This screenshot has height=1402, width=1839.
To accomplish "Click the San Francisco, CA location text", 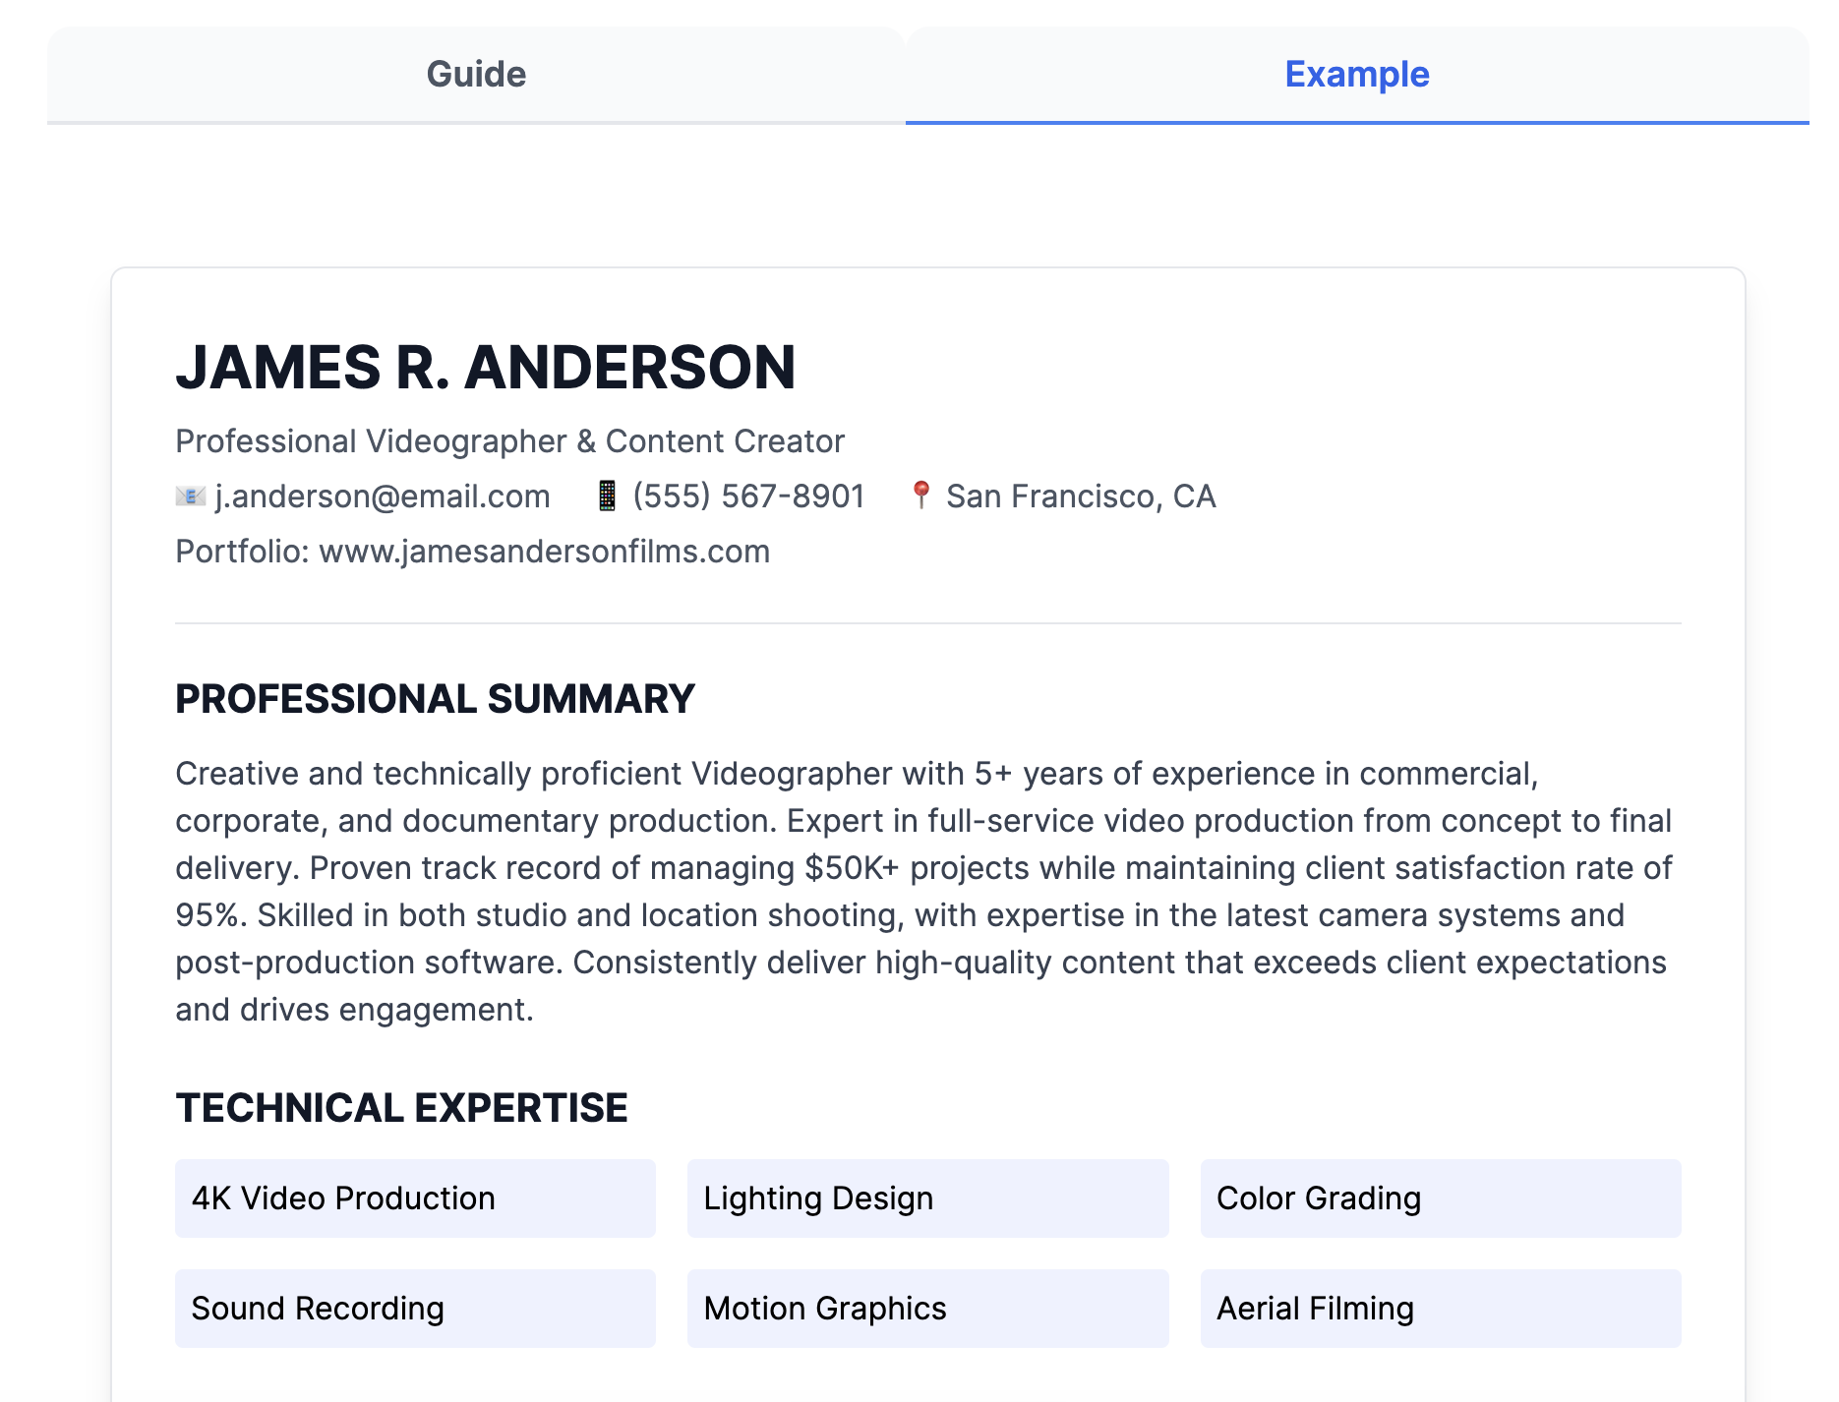I will click(x=1081, y=497).
